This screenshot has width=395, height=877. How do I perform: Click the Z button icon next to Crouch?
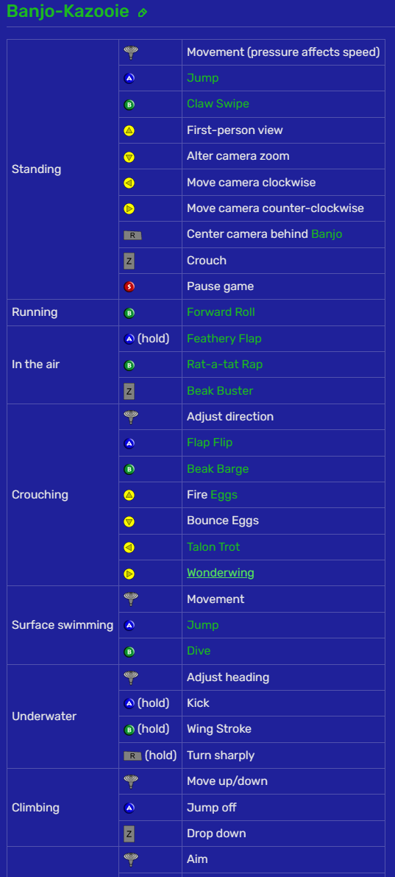[x=129, y=261]
